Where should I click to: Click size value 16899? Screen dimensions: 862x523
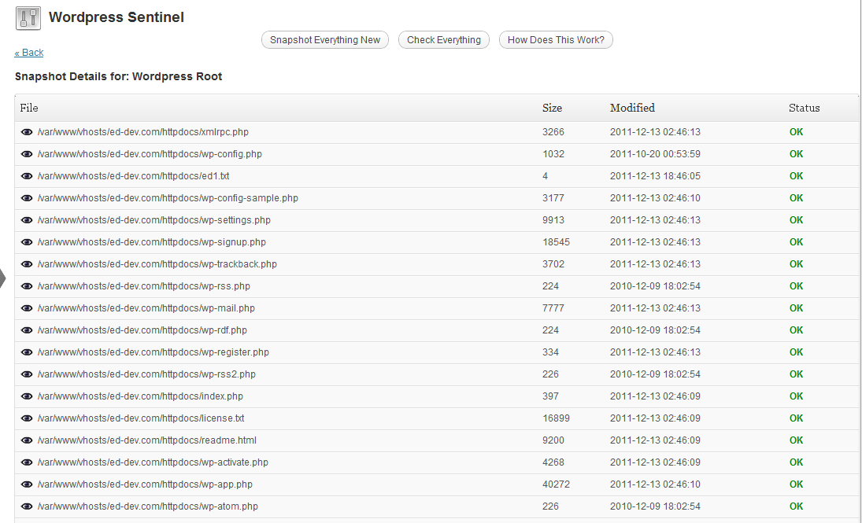pos(556,418)
